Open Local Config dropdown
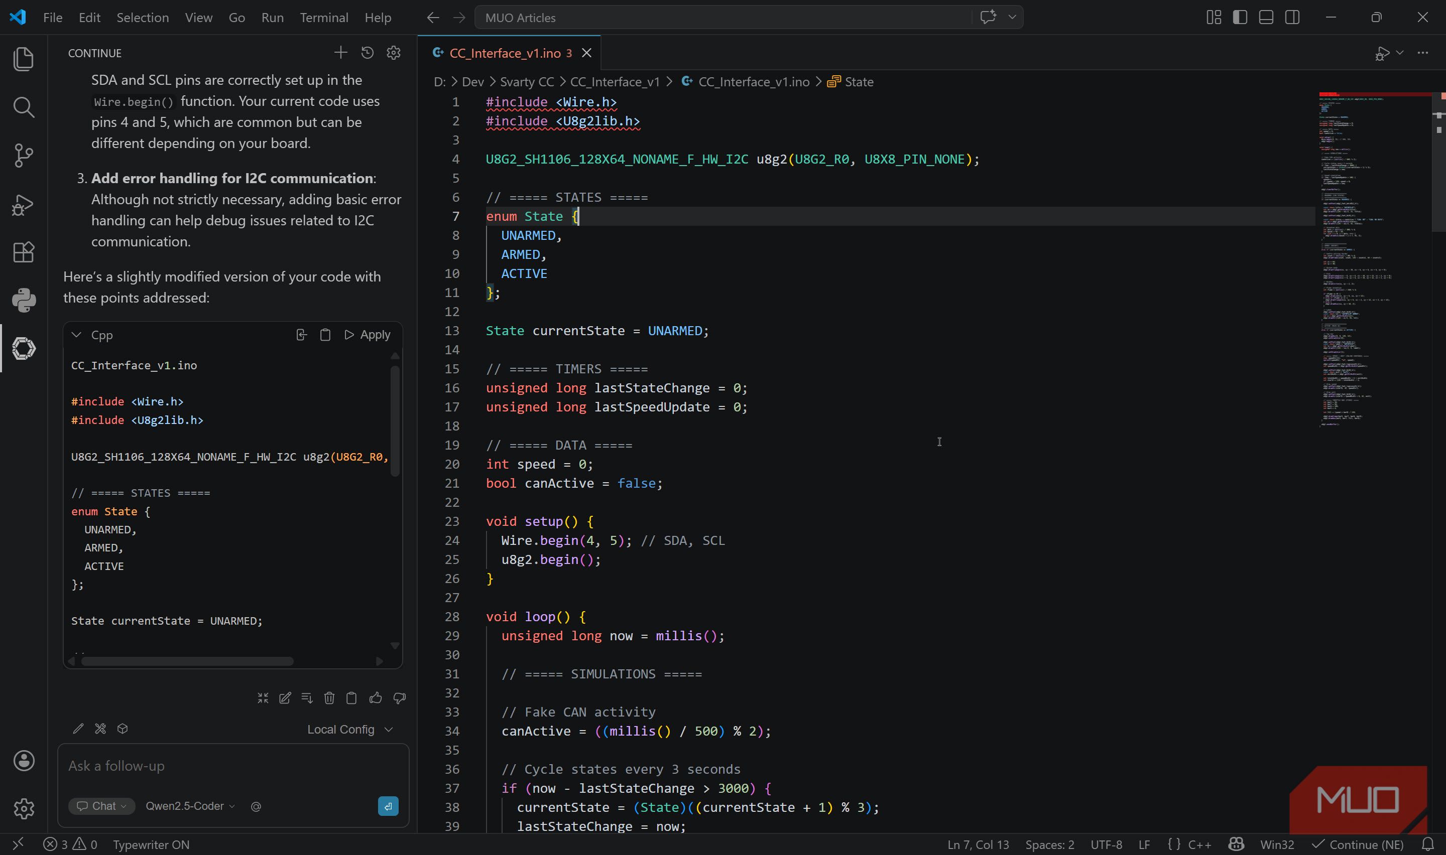1446x855 pixels. pos(350,730)
